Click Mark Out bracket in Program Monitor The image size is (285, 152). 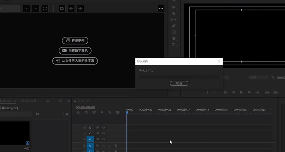click(x=215, y=92)
